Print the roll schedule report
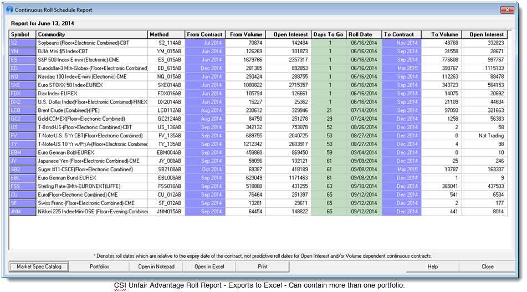The image size is (527, 292). [x=263, y=267]
